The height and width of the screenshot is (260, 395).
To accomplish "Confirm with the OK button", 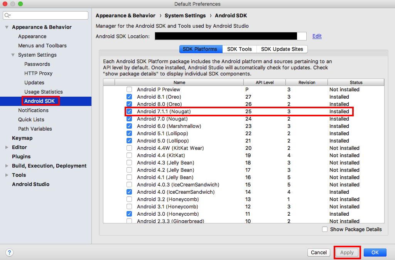I will point(375,252).
